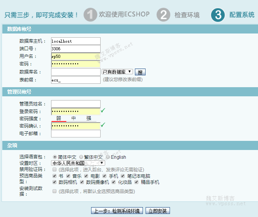Click green checkmark beside 登录密码 field
This screenshot has width=258, height=217.
(103, 111)
